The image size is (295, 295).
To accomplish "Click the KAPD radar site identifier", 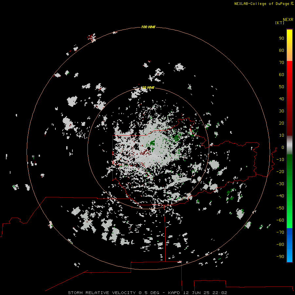I will pos(175,293).
